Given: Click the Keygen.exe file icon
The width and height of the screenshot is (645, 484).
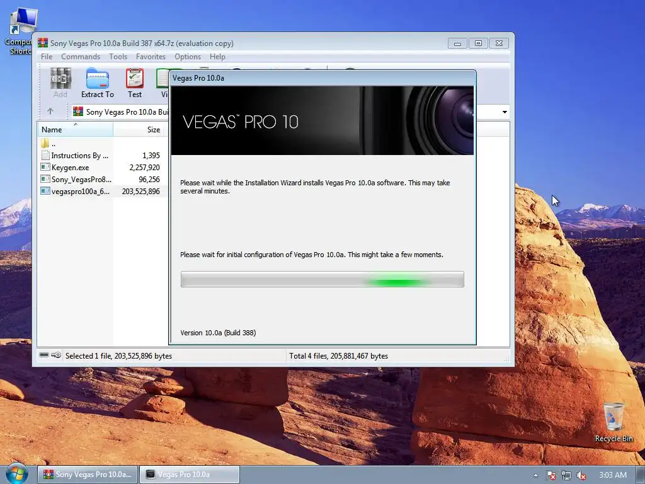Looking at the screenshot, I should tap(45, 167).
